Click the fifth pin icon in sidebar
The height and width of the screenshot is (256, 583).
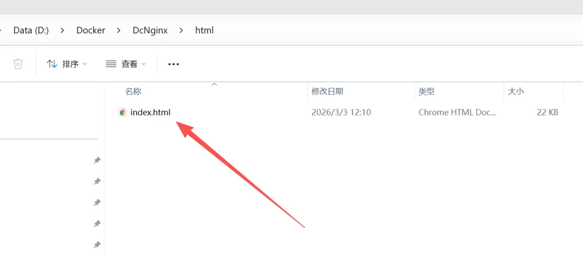coord(97,245)
